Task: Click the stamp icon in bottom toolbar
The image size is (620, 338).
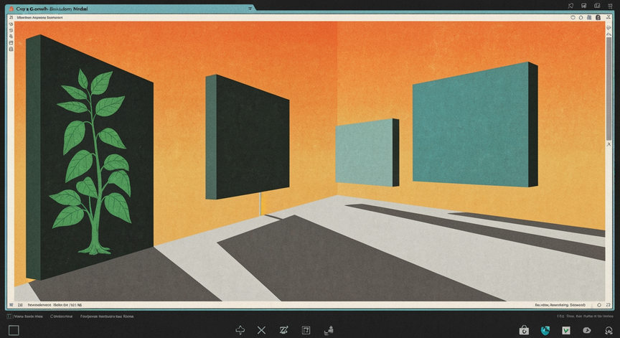Action: pyautogui.click(x=329, y=330)
